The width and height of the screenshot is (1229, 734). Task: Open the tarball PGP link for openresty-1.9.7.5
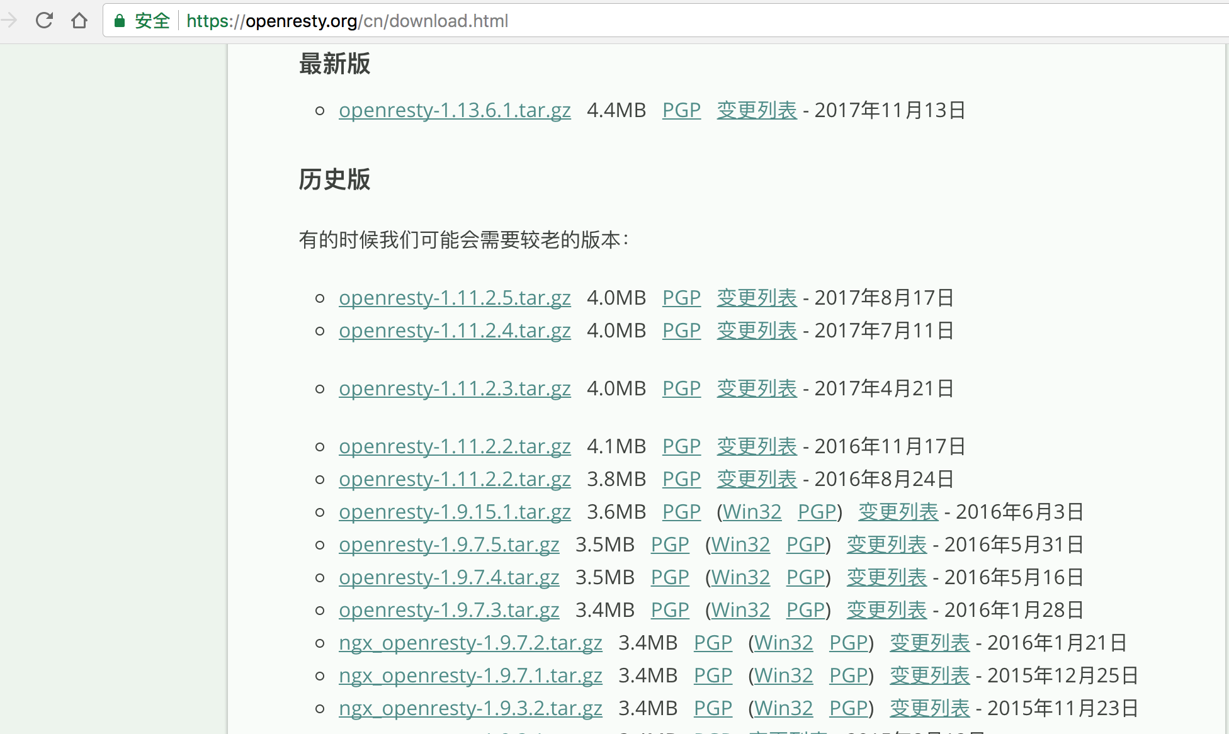(670, 545)
